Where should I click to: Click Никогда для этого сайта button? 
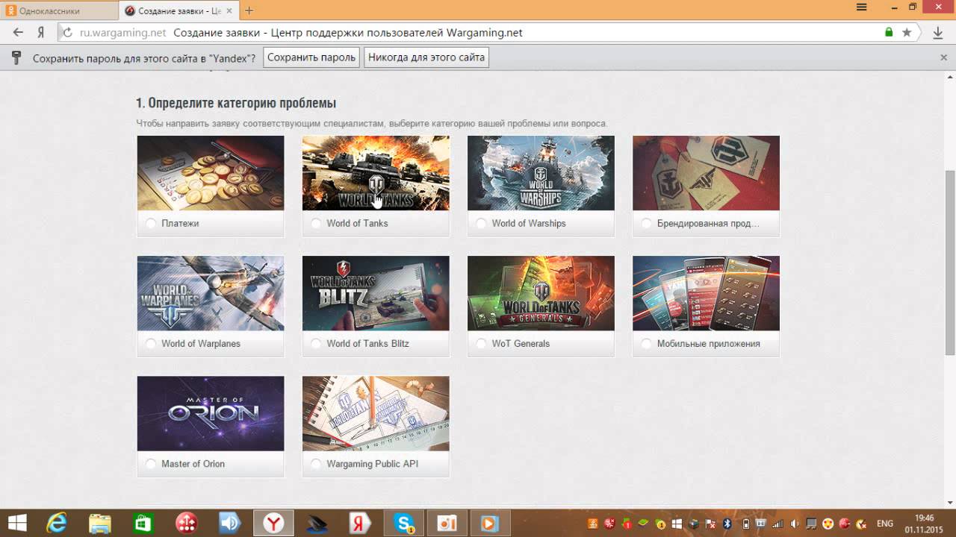[x=426, y=57]
